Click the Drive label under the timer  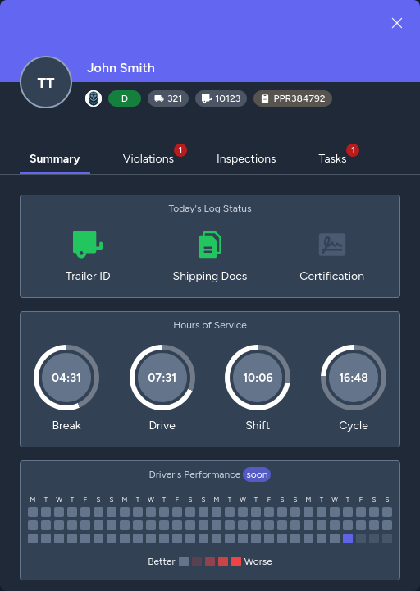[162, 425]
